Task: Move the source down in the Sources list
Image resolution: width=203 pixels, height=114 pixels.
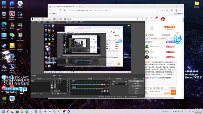Action: [64, 93]
